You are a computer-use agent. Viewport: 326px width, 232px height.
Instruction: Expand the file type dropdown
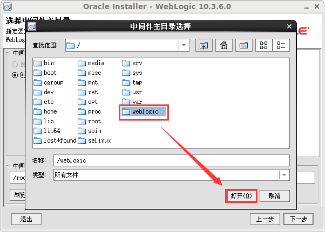284,175
